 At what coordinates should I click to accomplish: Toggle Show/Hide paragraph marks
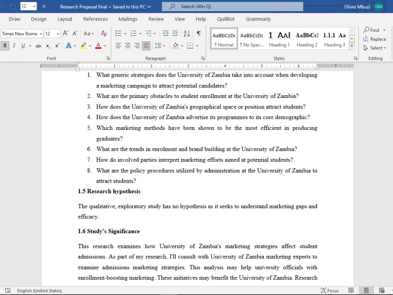198,33
